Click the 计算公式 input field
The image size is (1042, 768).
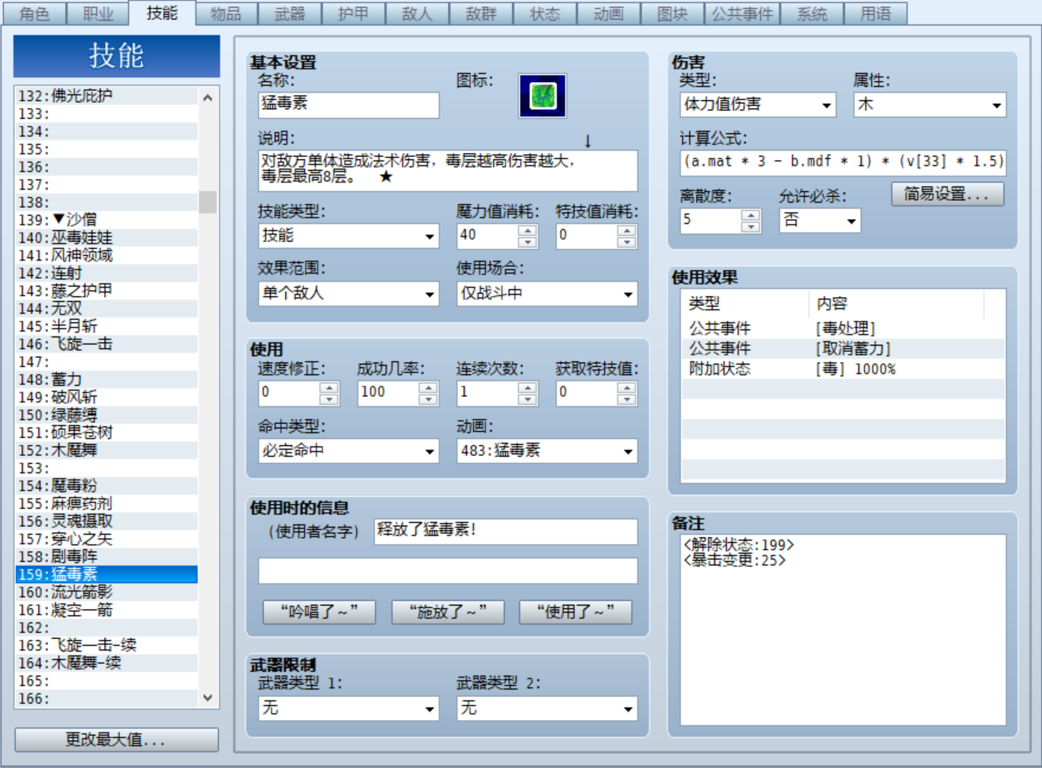pos(843,162)
